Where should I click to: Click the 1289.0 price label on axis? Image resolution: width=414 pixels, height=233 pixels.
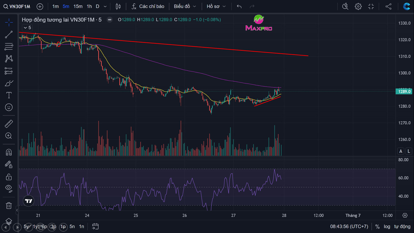(x=404, y=91)
